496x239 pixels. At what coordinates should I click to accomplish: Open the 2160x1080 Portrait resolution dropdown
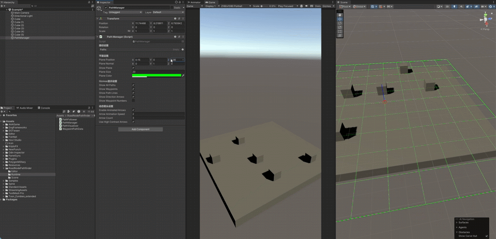tap(236, 6)
